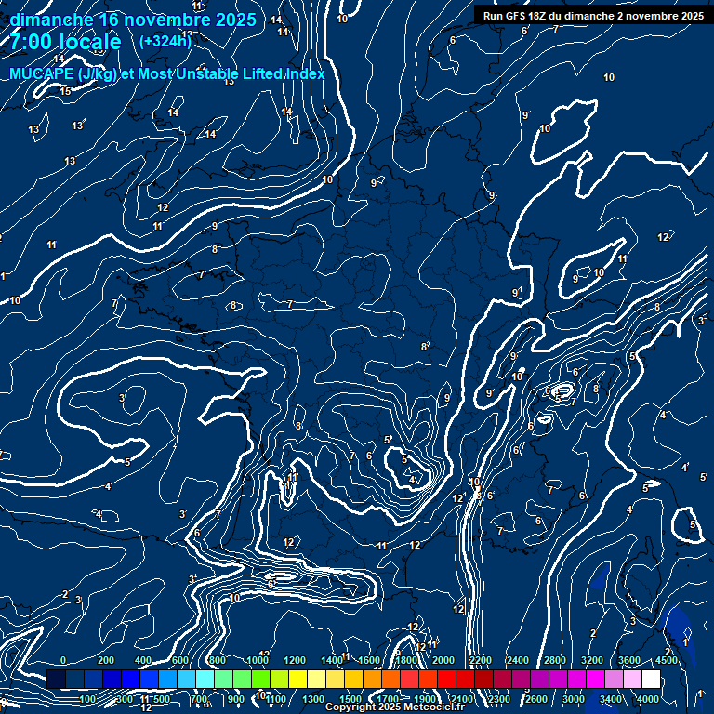Click the legend label '1300'
The width and height of the screenshot is (714, 714).
pyautogui.click(x=313, y=699)
